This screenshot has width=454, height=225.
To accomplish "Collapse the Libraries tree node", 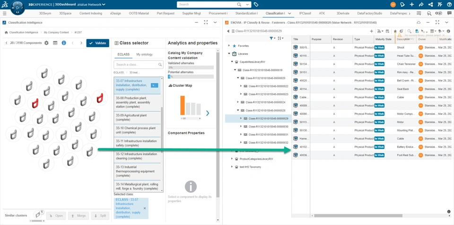I will (x=229, y=53).
